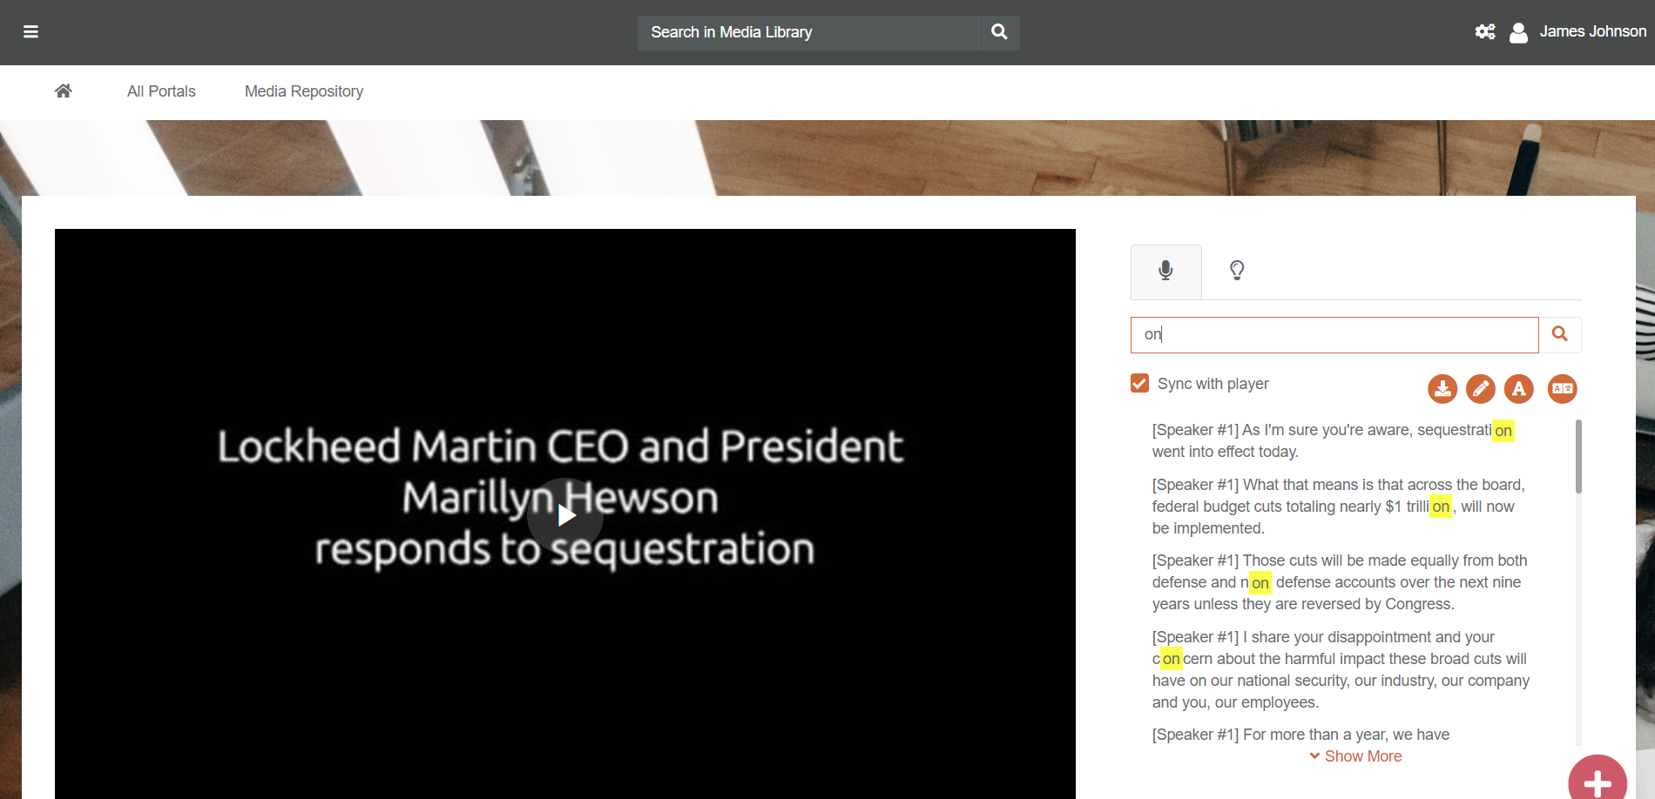Click the James Johnson username
1655x799 pixels.
(x=1592, y=31)
